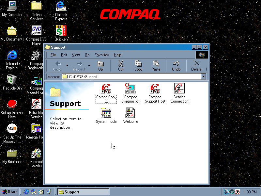
Task: Click the middle system tray icon
Action: coord(232,192)
